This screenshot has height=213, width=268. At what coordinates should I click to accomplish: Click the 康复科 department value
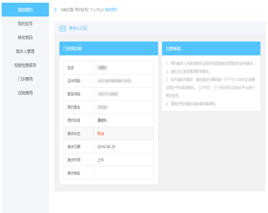pyautogui.click(x=102, y=121)
